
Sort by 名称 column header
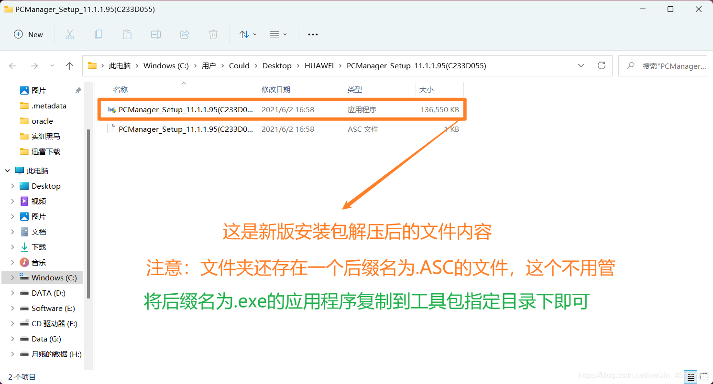(121, 89)
